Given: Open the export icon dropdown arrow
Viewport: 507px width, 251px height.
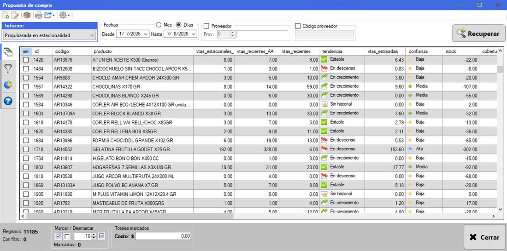Looking at the screenshot, I should [x=53, y=15].
